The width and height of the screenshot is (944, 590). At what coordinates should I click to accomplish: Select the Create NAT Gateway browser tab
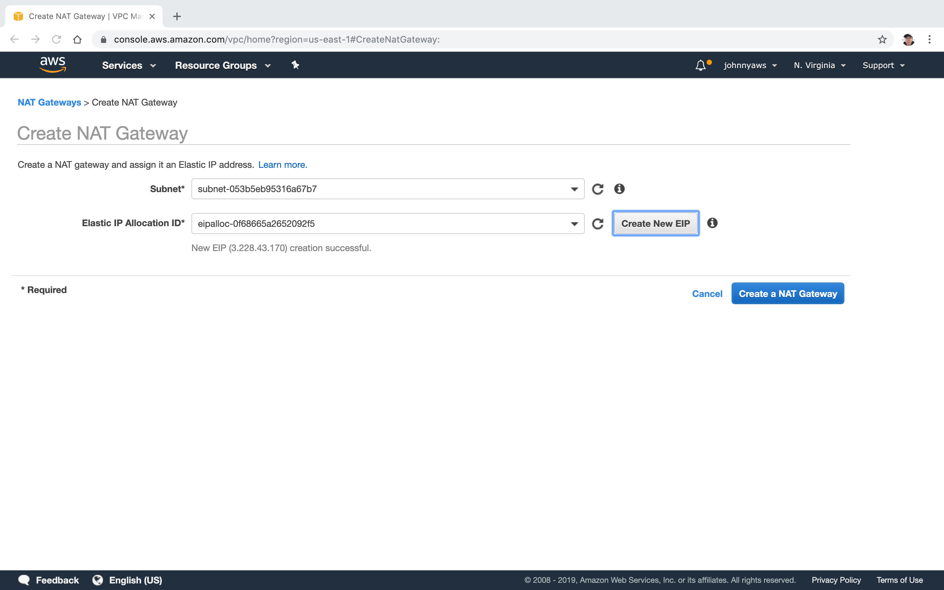(84, 16)
